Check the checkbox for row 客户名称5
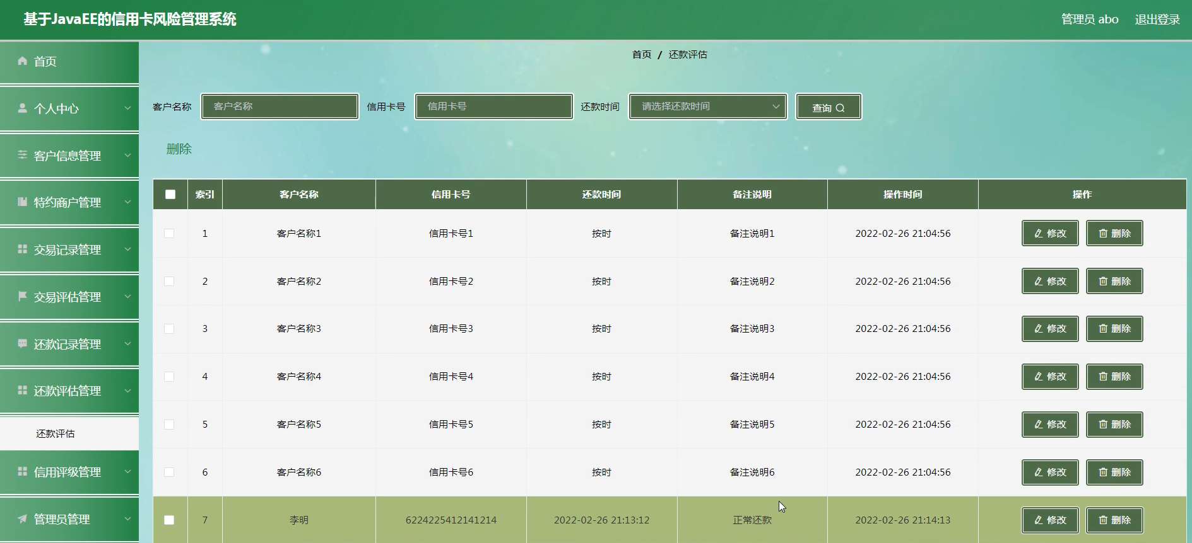Image resolution: width=1192 pixels, height=543 pixels. 169,424
